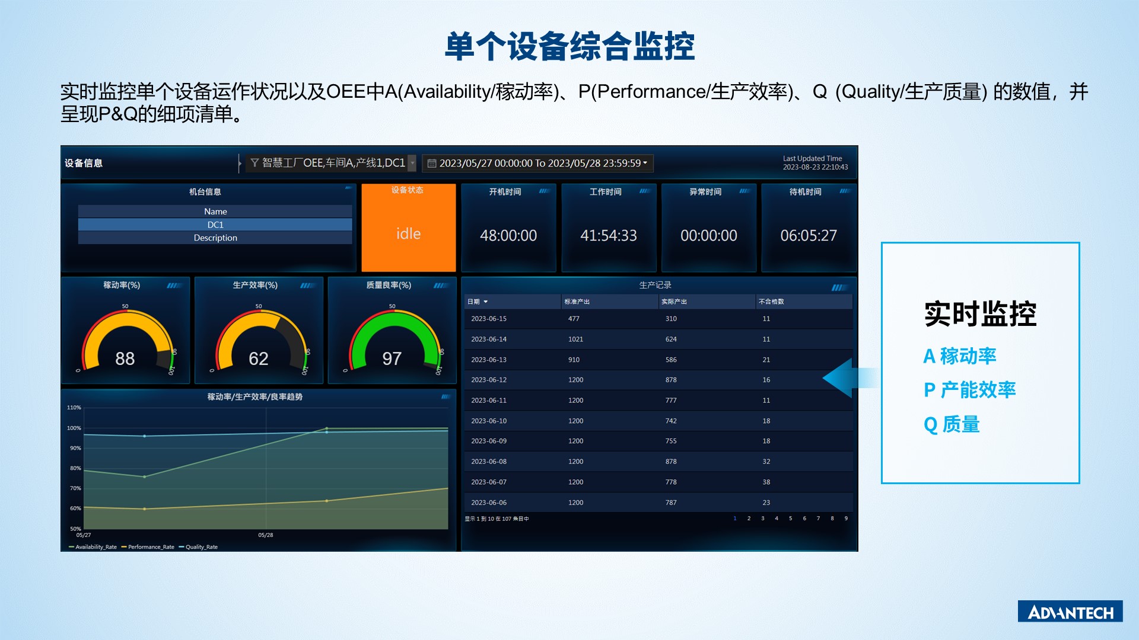
Task: Go to page 6 of production records
Action: (x=804, y=519)
